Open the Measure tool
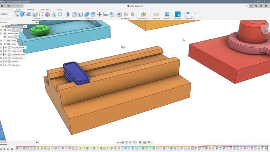 [x=156, y=14]
